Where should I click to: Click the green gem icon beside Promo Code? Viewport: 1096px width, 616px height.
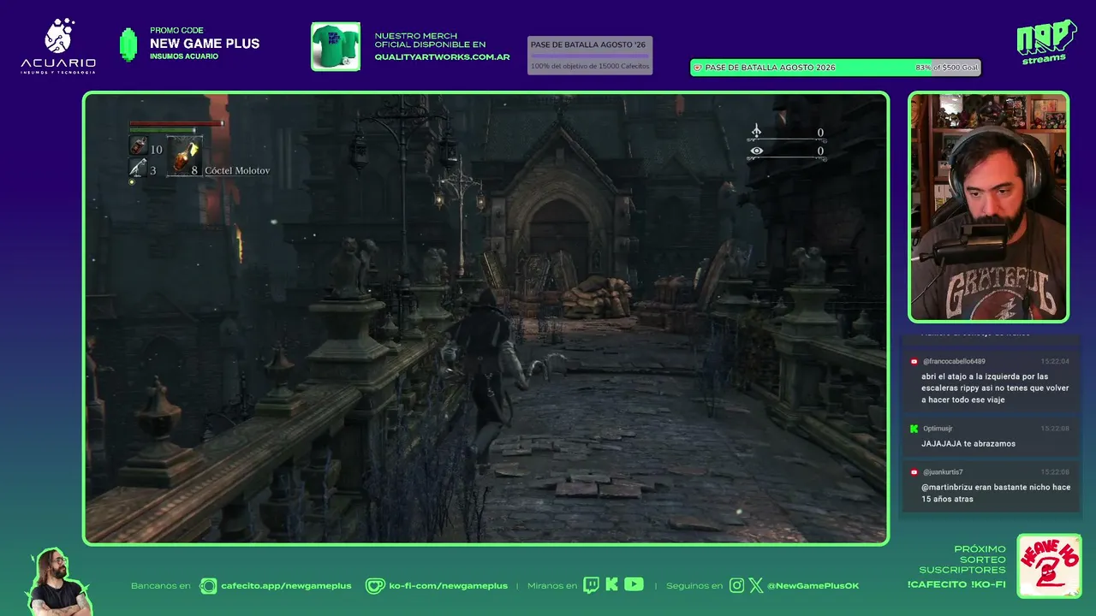click(128, 44)
